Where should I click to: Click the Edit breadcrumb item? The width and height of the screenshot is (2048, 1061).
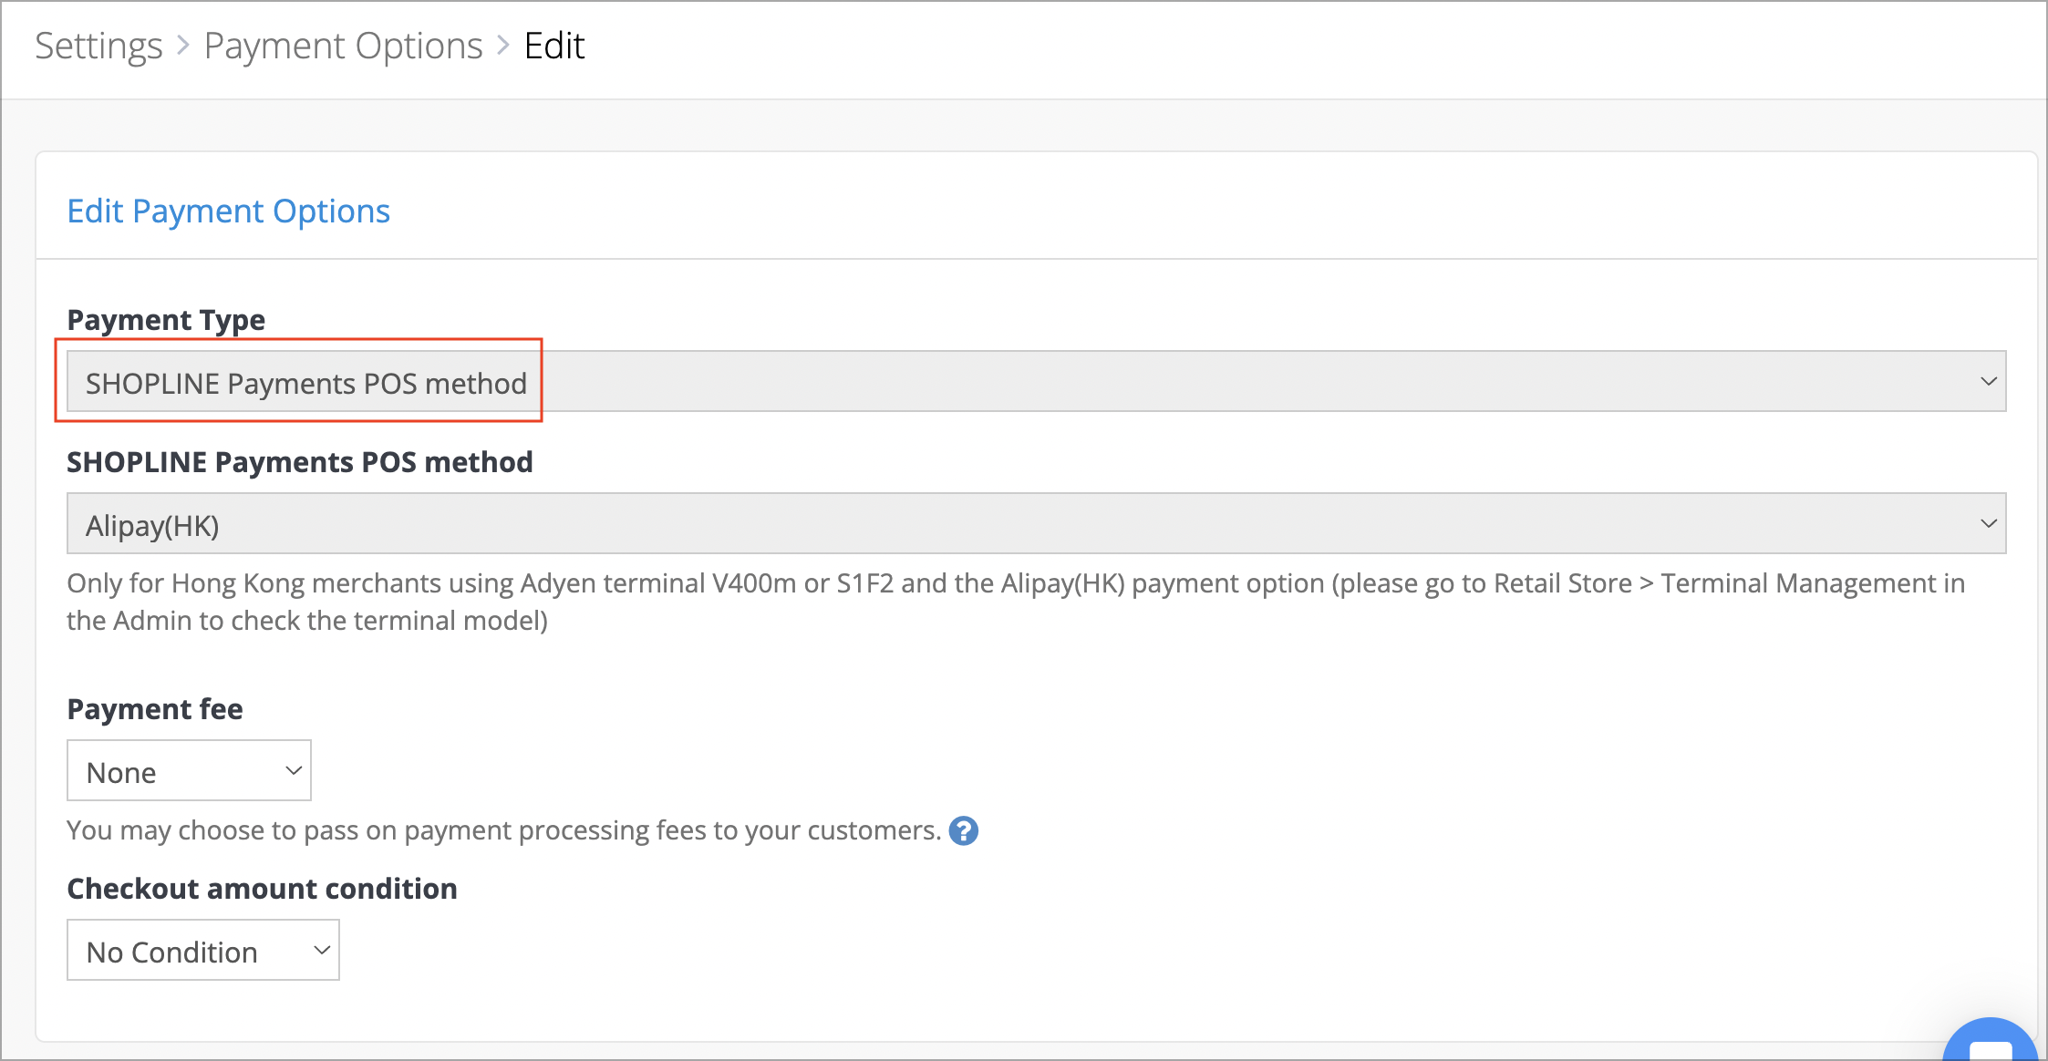(x=553, y=46)
